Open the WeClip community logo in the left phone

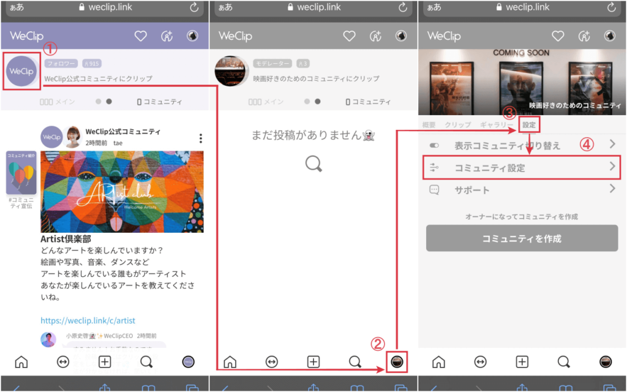tap(21, 71)
